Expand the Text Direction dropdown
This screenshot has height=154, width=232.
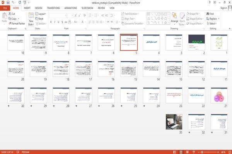click(x=130, y=14)
